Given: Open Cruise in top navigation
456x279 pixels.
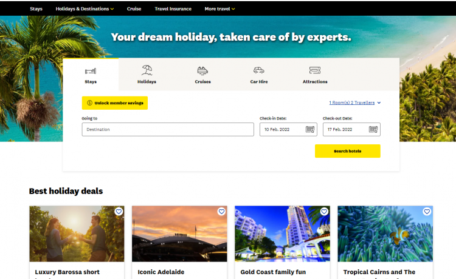Looking at the screenshot, I should tap(134, 9).
